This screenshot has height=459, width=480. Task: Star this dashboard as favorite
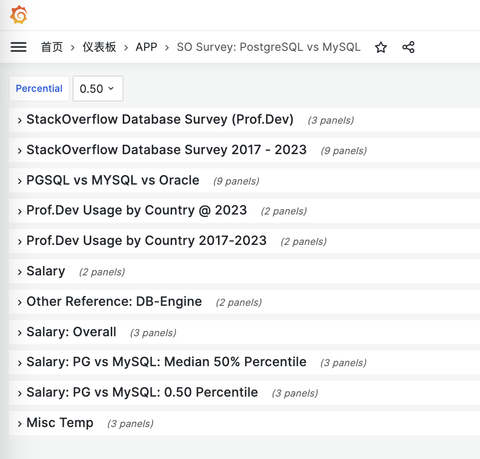click(x=381, y=47)
